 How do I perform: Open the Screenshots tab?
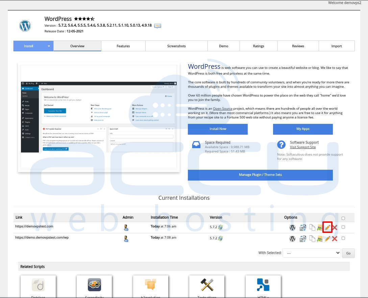tap(176, 46)
